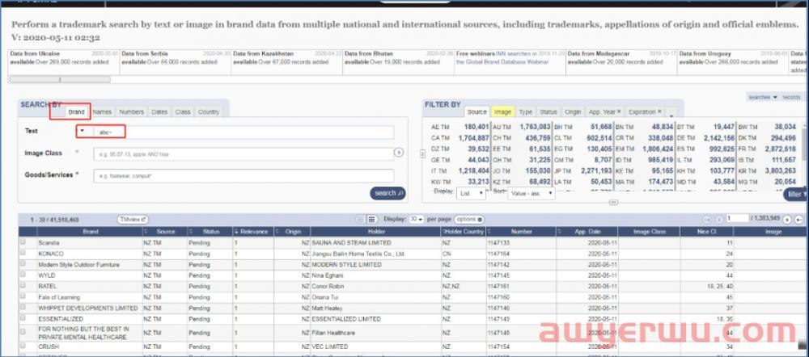This screenshot has width=809, height=357.
Task: Open Text search mode dropdown arrow
Action: tap(82, 131)
